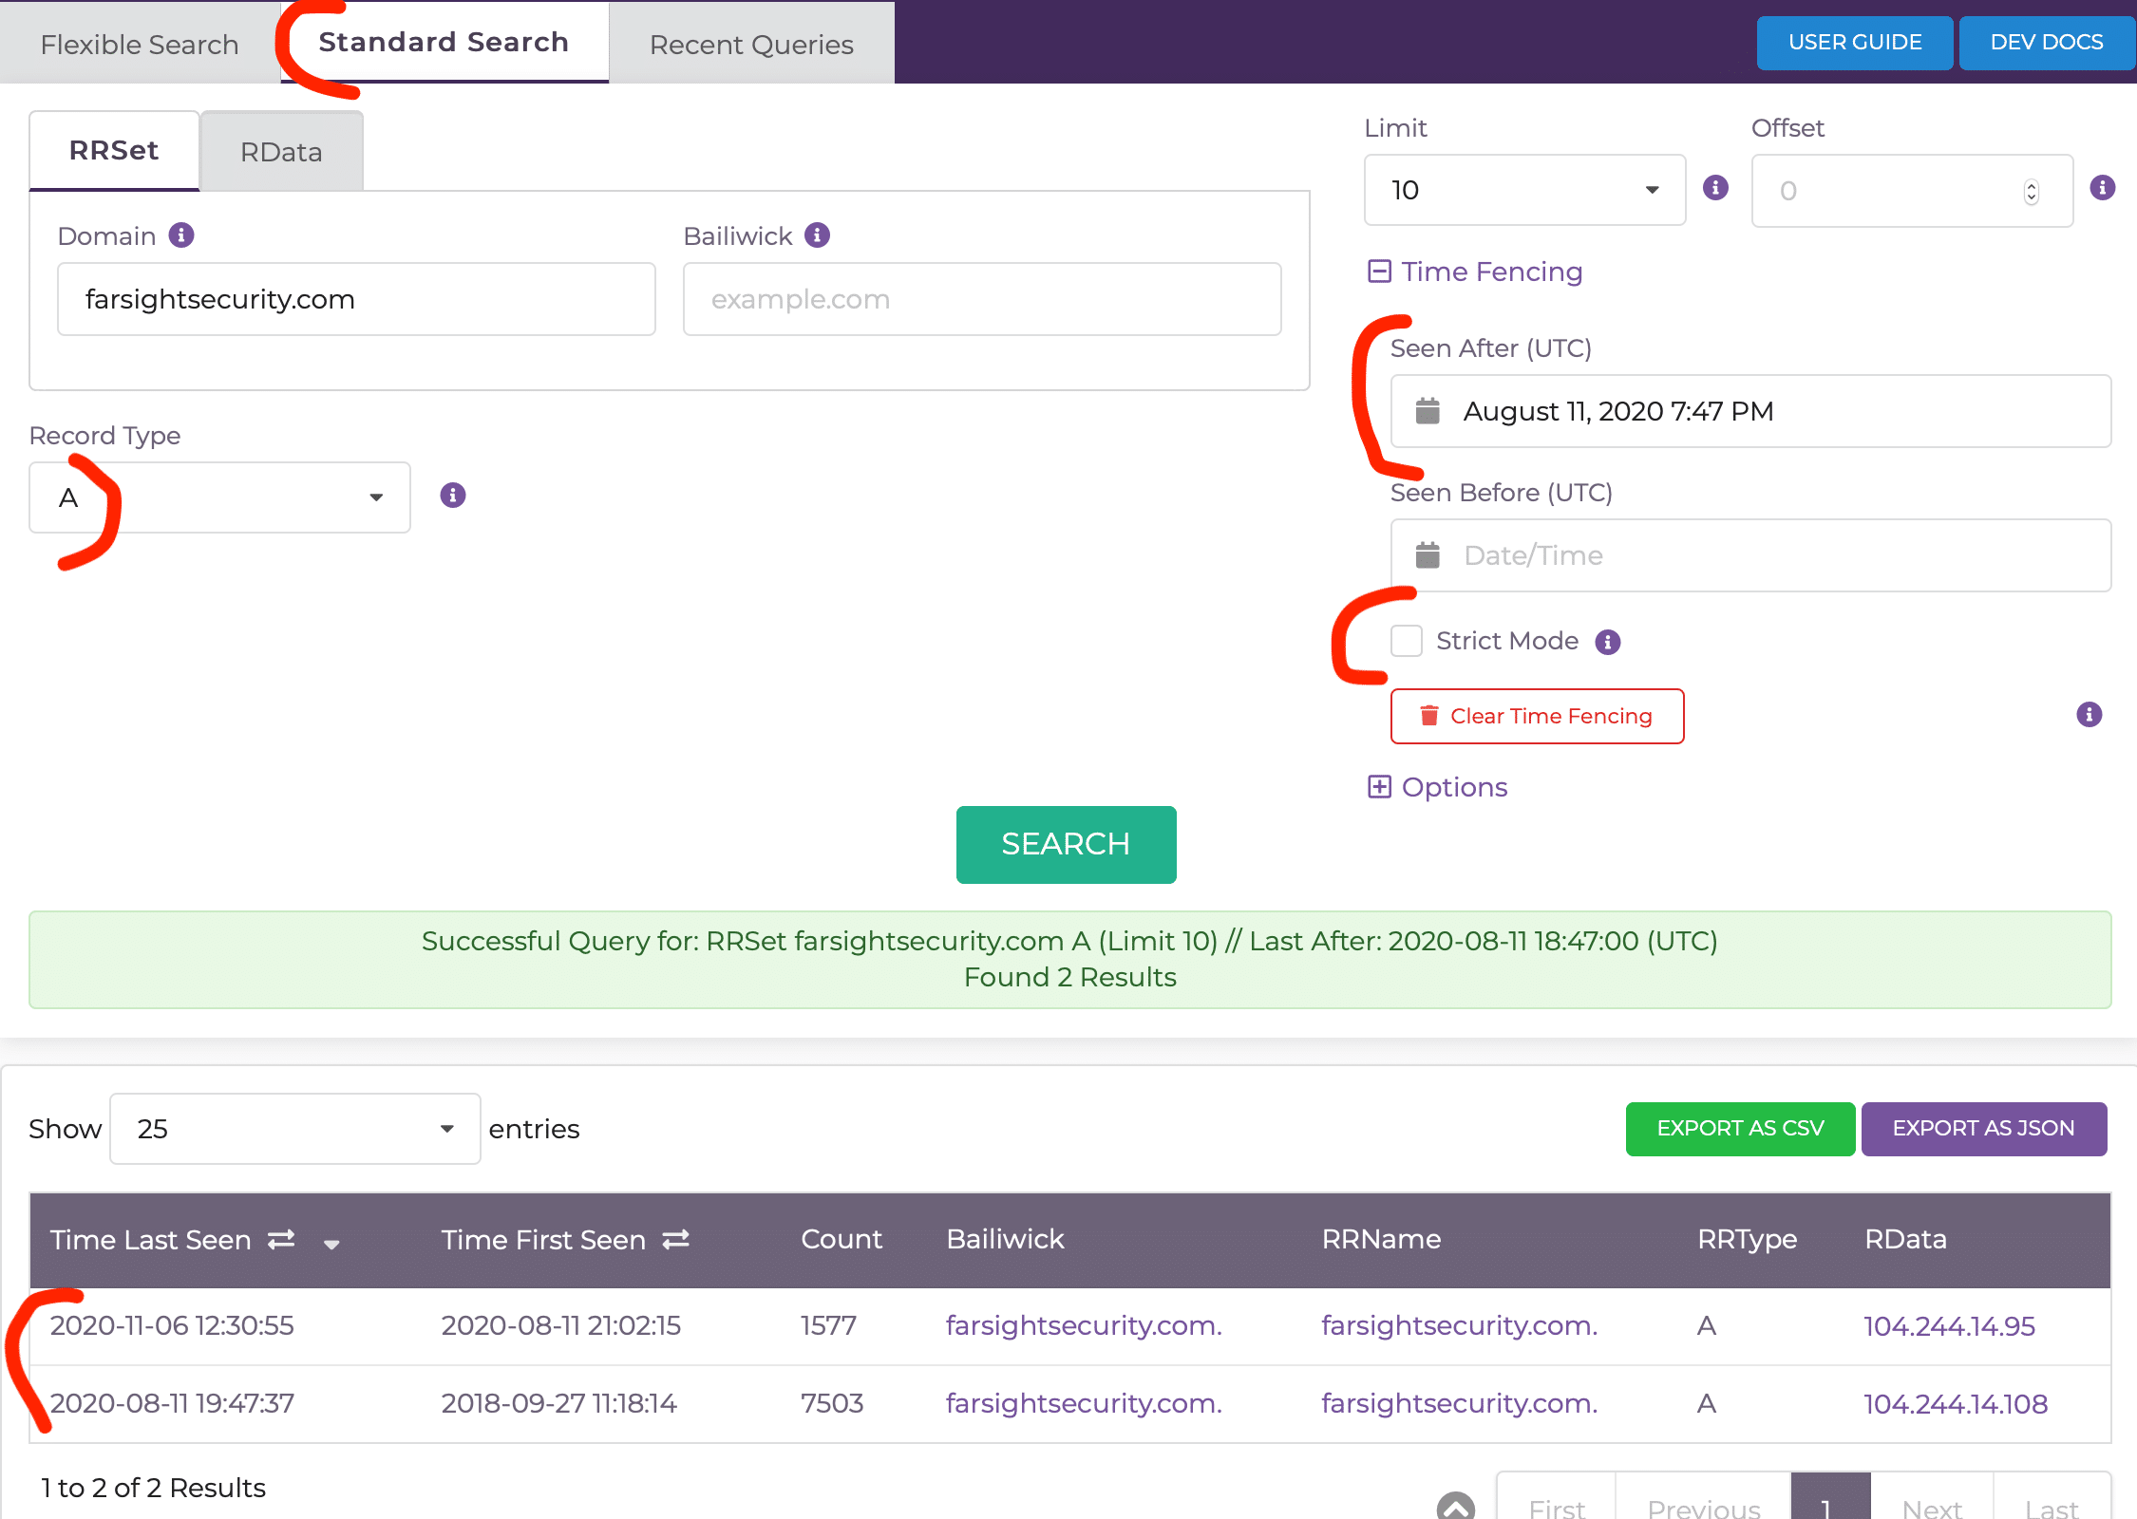Screen dimensions: 2137x1519
Task: Click the '2020-08-11 19:47:37' cell
Action: coord(172,1403)
